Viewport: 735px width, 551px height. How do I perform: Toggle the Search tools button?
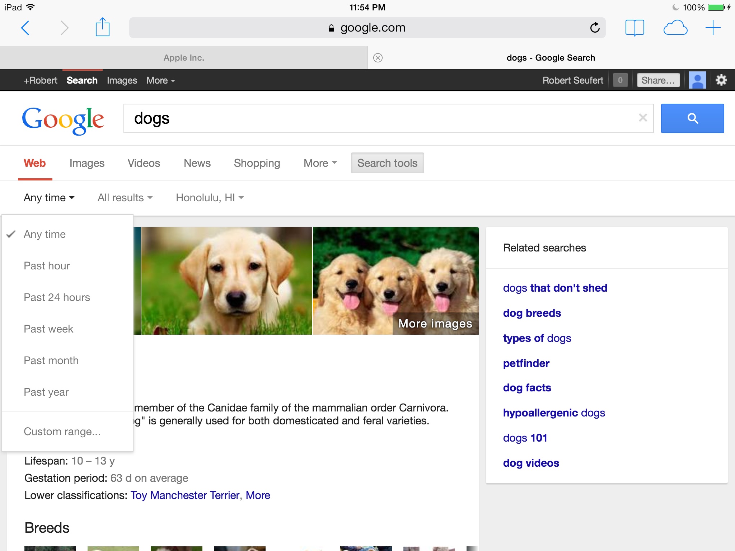click(387, 163)
